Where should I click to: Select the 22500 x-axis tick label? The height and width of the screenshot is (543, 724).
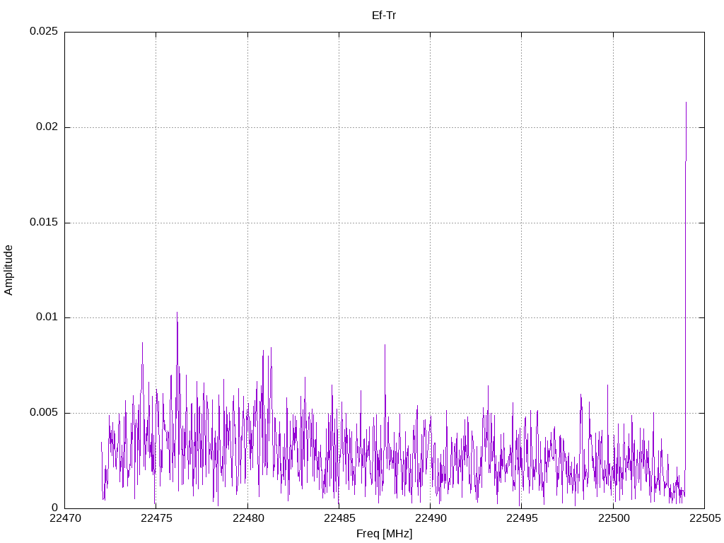coord(613,519)
